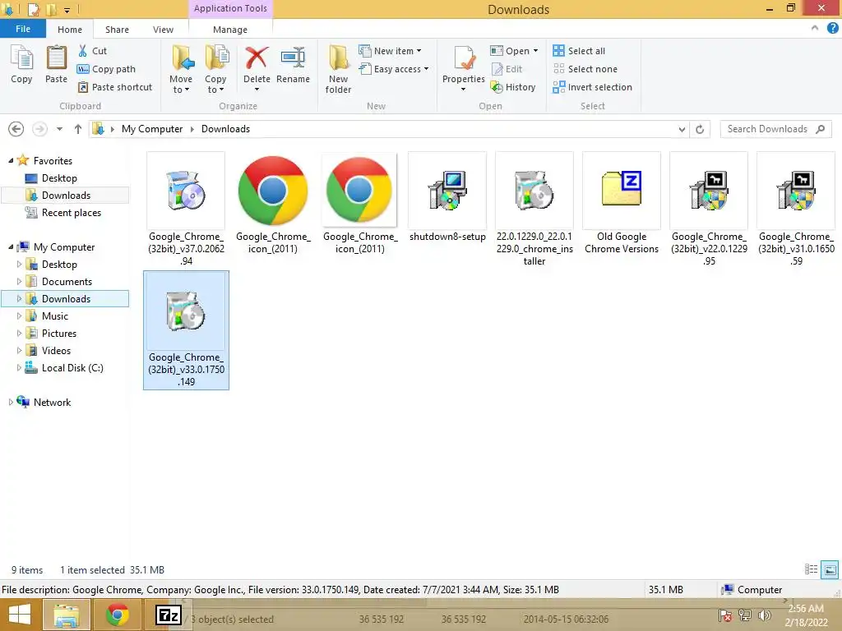Viewport: 842px width, 631px height.
Task: Click the Rename icon
Action: click(x=293, y=58)
